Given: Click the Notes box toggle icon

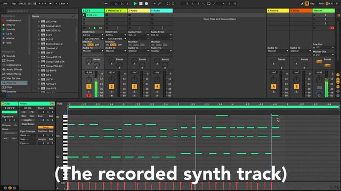Looking at the screenshot, I should tap(52, 104).
